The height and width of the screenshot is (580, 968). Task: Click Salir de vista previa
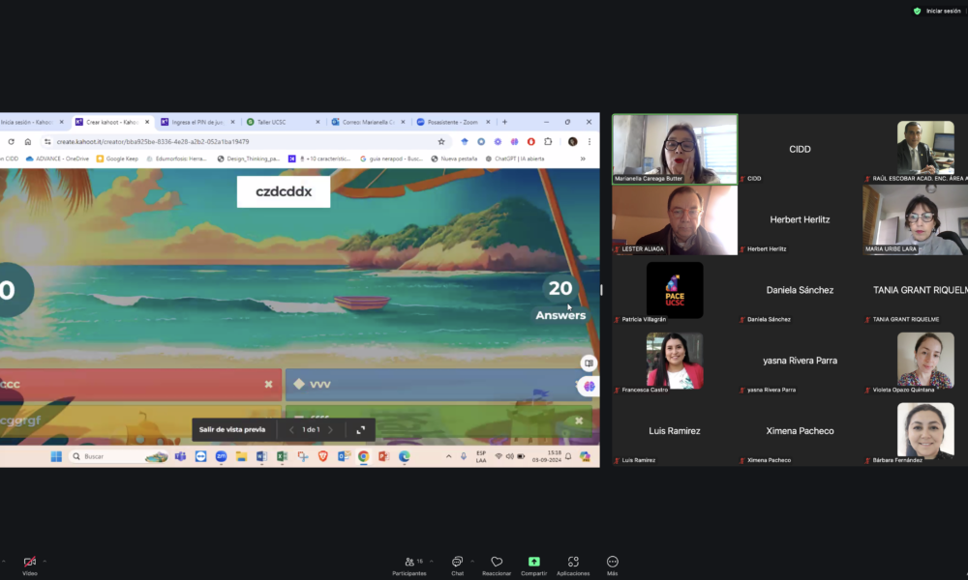click(232, 429)
